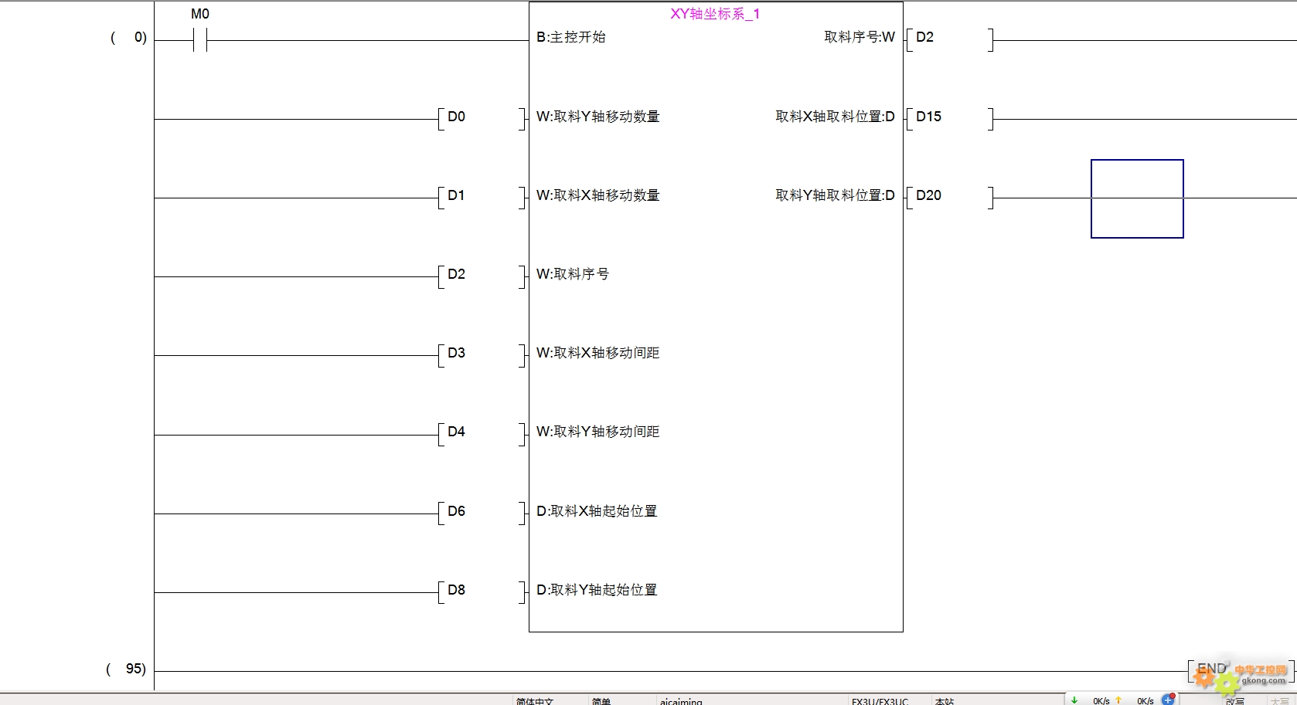Select input operand D8 for 取料Y轴起始位置

[x=482, y=591]
